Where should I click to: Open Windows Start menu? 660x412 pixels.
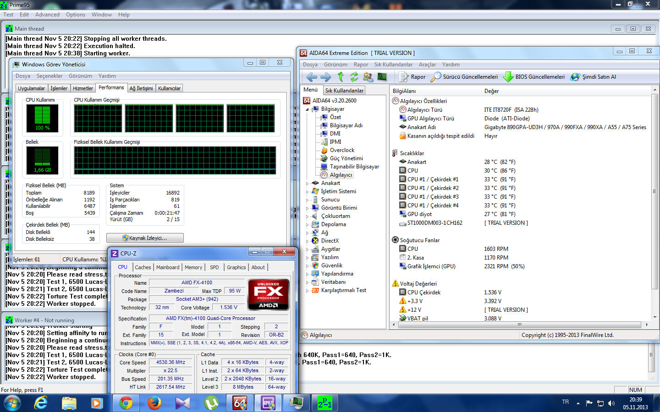(12, 403)
